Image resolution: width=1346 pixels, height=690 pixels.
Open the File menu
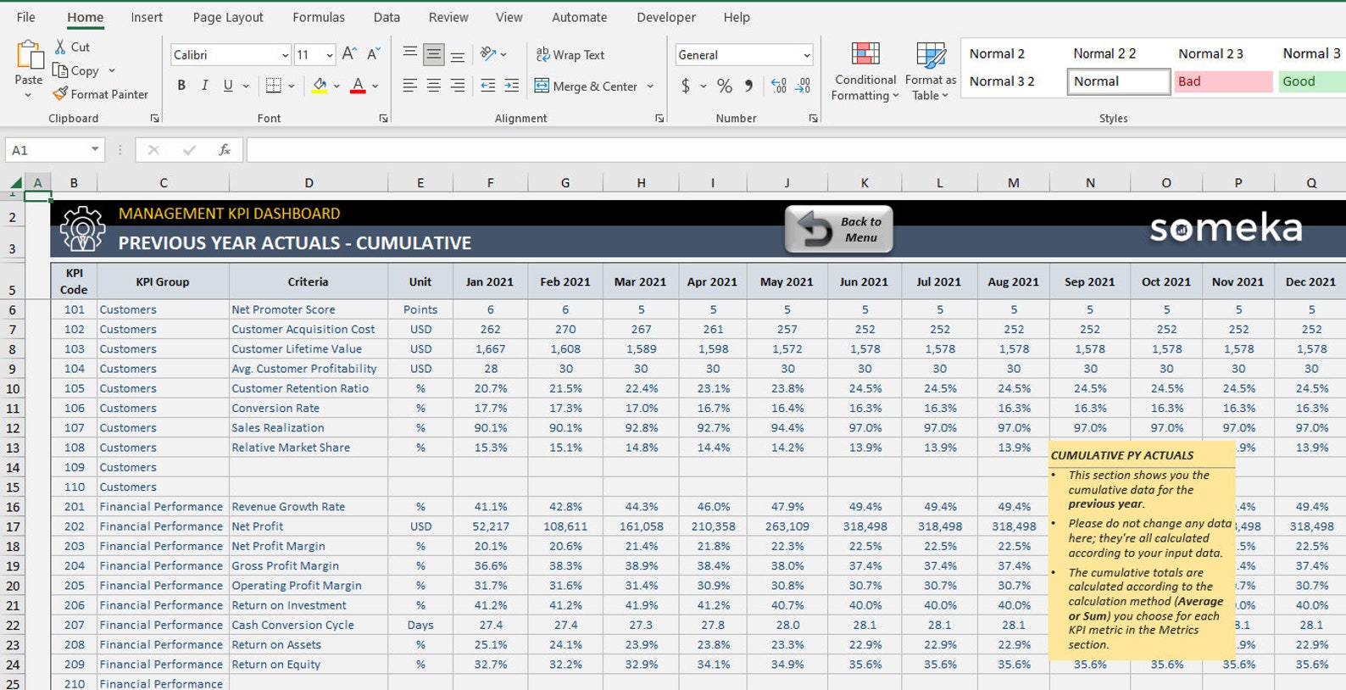[x=26, y=17]
